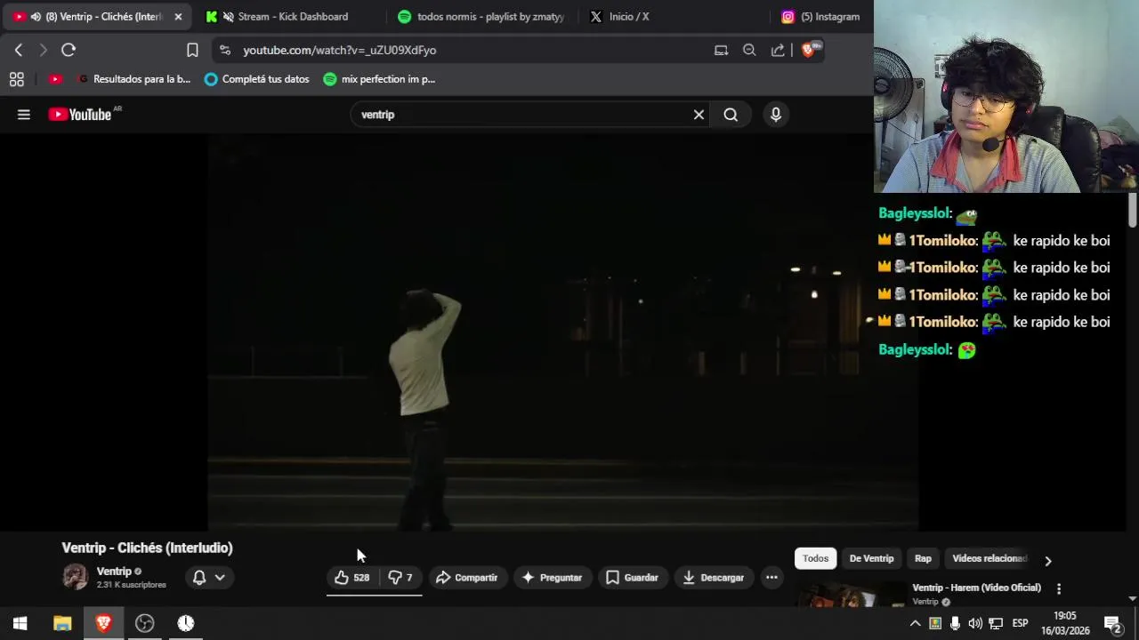
Task: Open the volume speaker tray icon
Action: [976, 623]
